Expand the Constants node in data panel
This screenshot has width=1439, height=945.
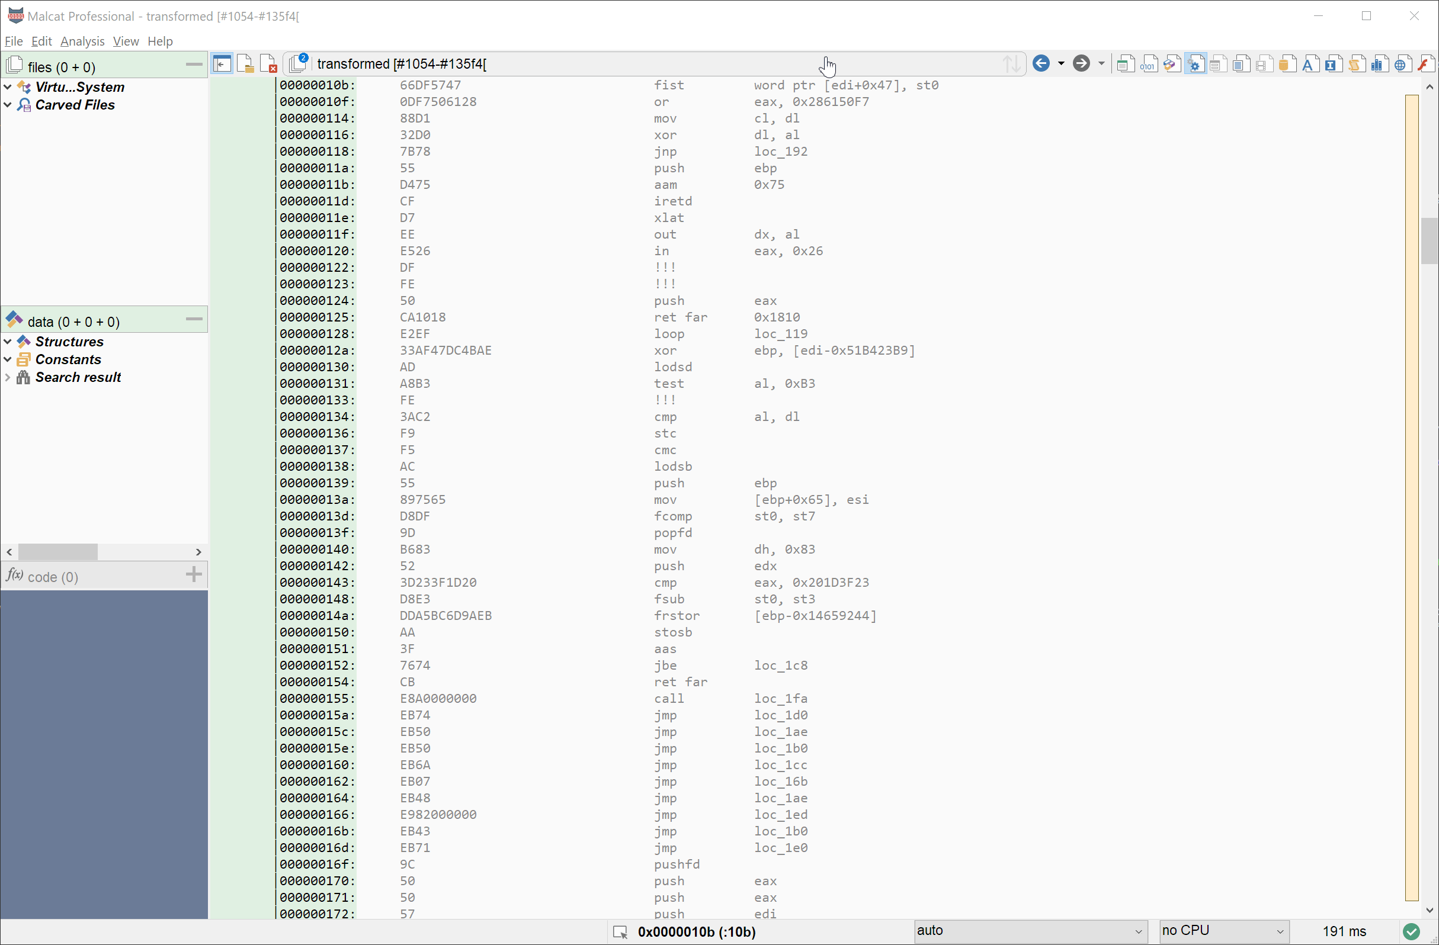8,359
